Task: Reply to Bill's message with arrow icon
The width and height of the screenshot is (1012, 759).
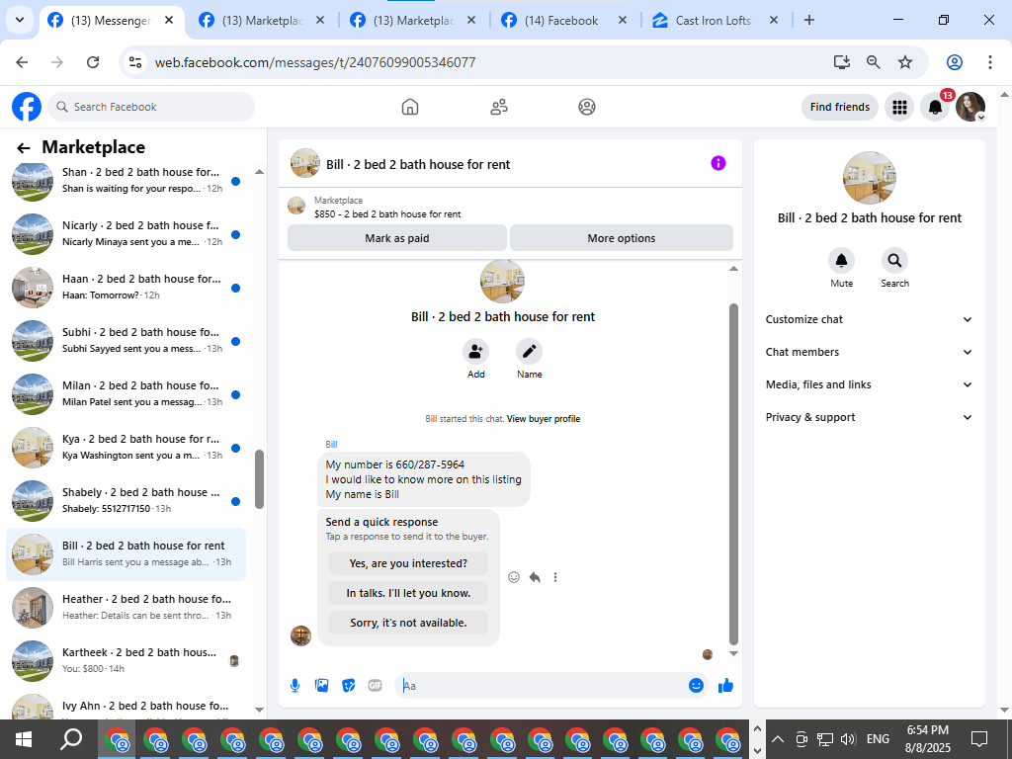Action: (535, 577)
